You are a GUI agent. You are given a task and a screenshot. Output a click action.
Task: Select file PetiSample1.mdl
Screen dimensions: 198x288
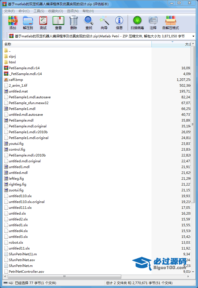click(x=22, y=109)
